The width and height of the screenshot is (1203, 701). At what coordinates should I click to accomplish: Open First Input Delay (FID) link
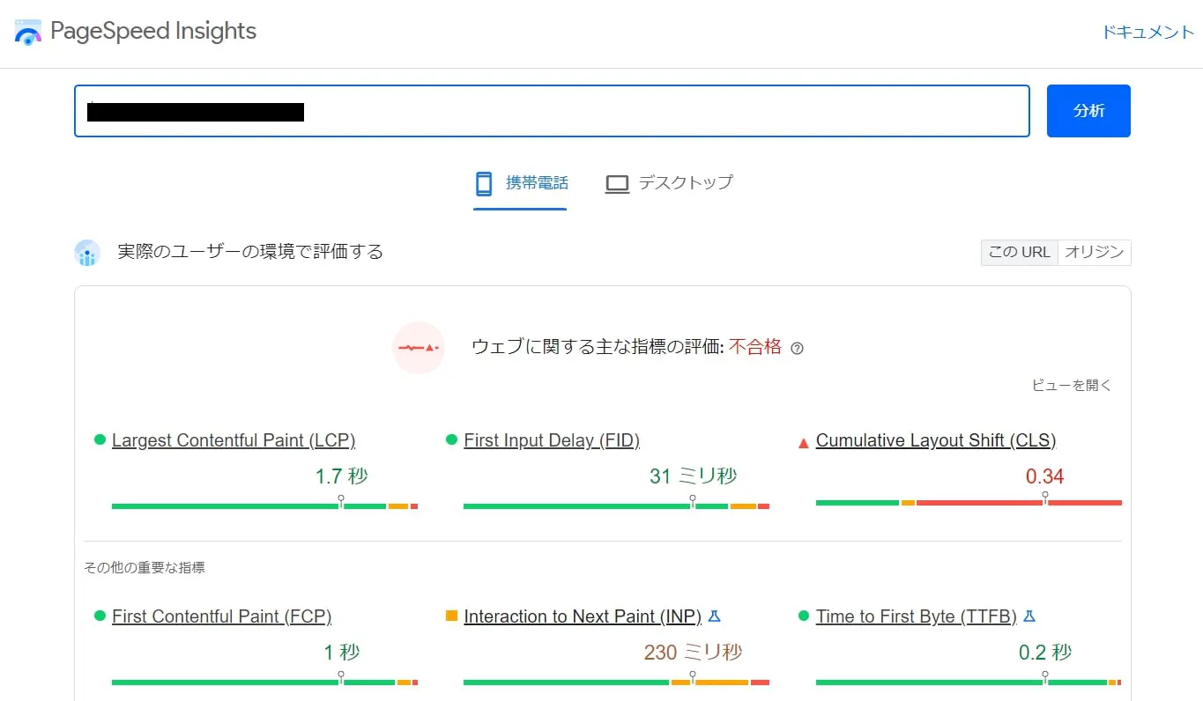[552, 440]
